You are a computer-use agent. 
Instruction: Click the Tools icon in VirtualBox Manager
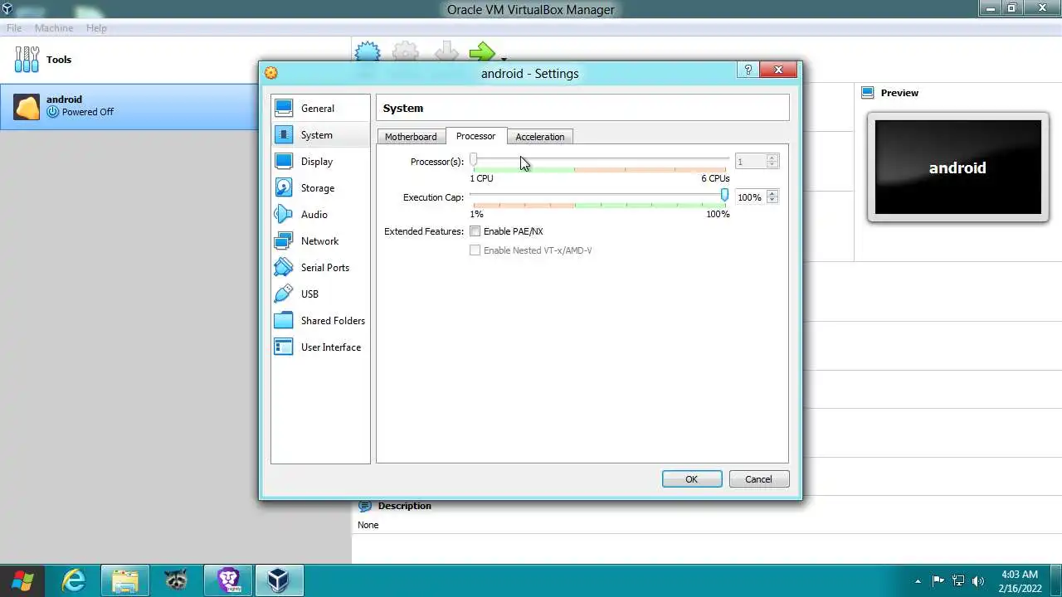coord(27,59)
